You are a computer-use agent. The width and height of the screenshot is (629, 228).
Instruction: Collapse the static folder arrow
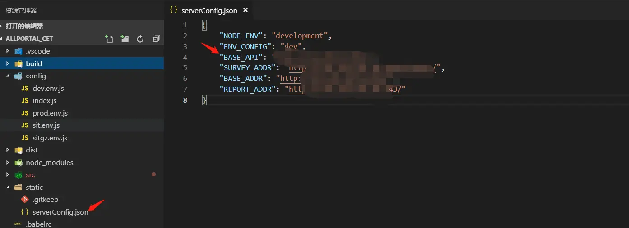(x=8, y=188)
